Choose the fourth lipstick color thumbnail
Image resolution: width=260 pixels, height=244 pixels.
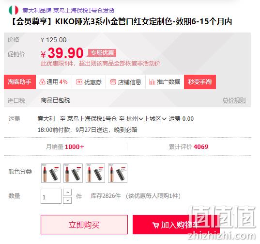tap(118, 173)
